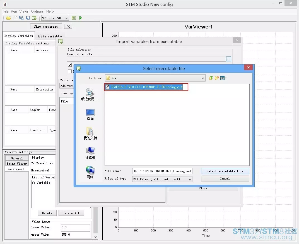The image size is (299, 244).
Task: Click the Executable file path field
Action: (x=146, y=59)
